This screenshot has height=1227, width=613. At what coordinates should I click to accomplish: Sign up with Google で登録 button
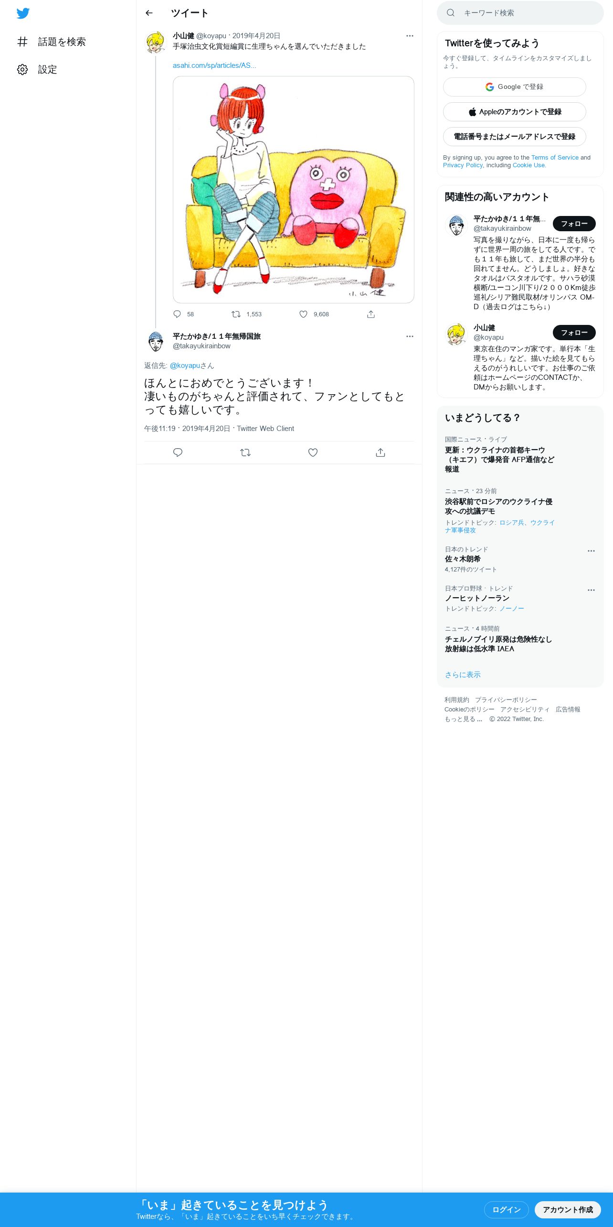515,87
